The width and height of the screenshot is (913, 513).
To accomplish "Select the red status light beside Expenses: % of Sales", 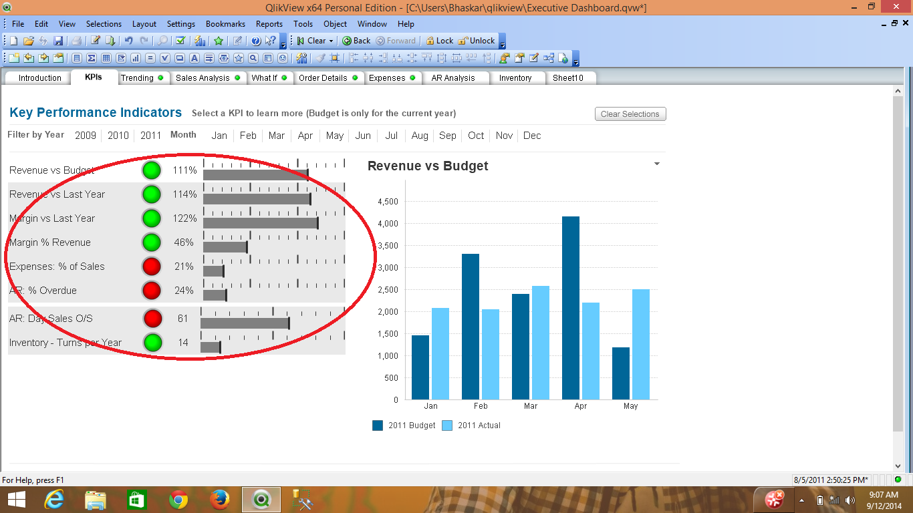I will (152, 267).
